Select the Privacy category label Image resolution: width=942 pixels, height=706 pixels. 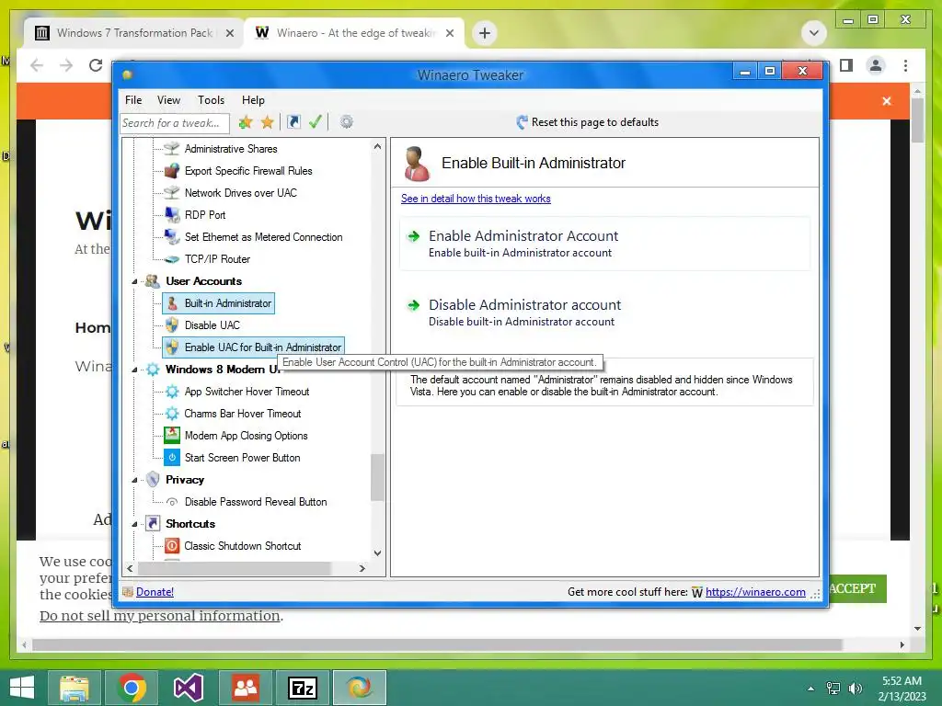pos(185,480)
